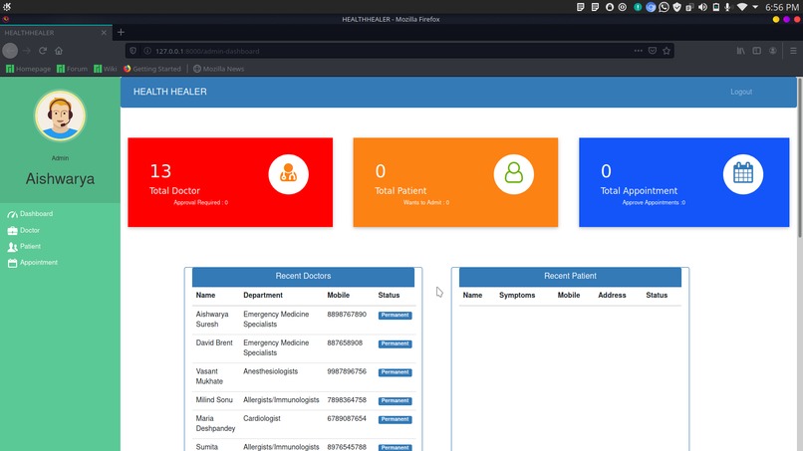This screenshot has height=451, width=803.
Task: Toggle Firefox sidebar view icon
Action: click(756, 51)
